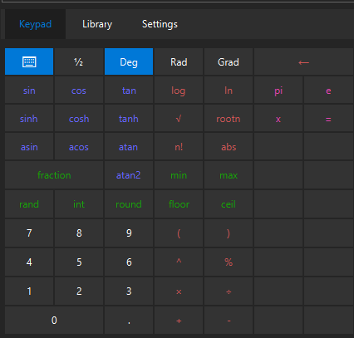
Task: Click the multiplication × operator key
Action: pos(179,291)
